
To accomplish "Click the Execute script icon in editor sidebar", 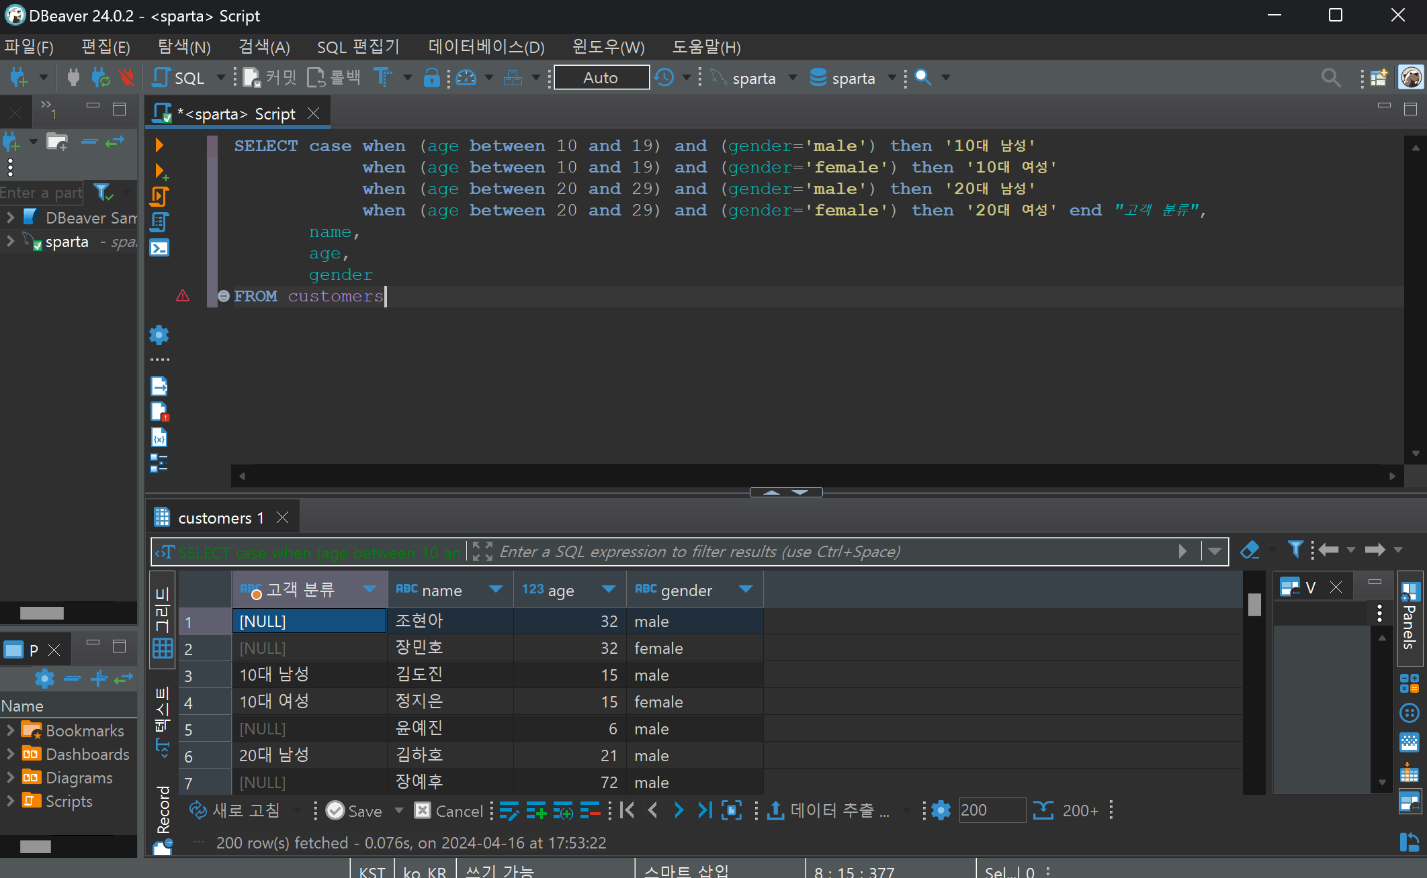I will pyautogui.click(x=159, y=197).
